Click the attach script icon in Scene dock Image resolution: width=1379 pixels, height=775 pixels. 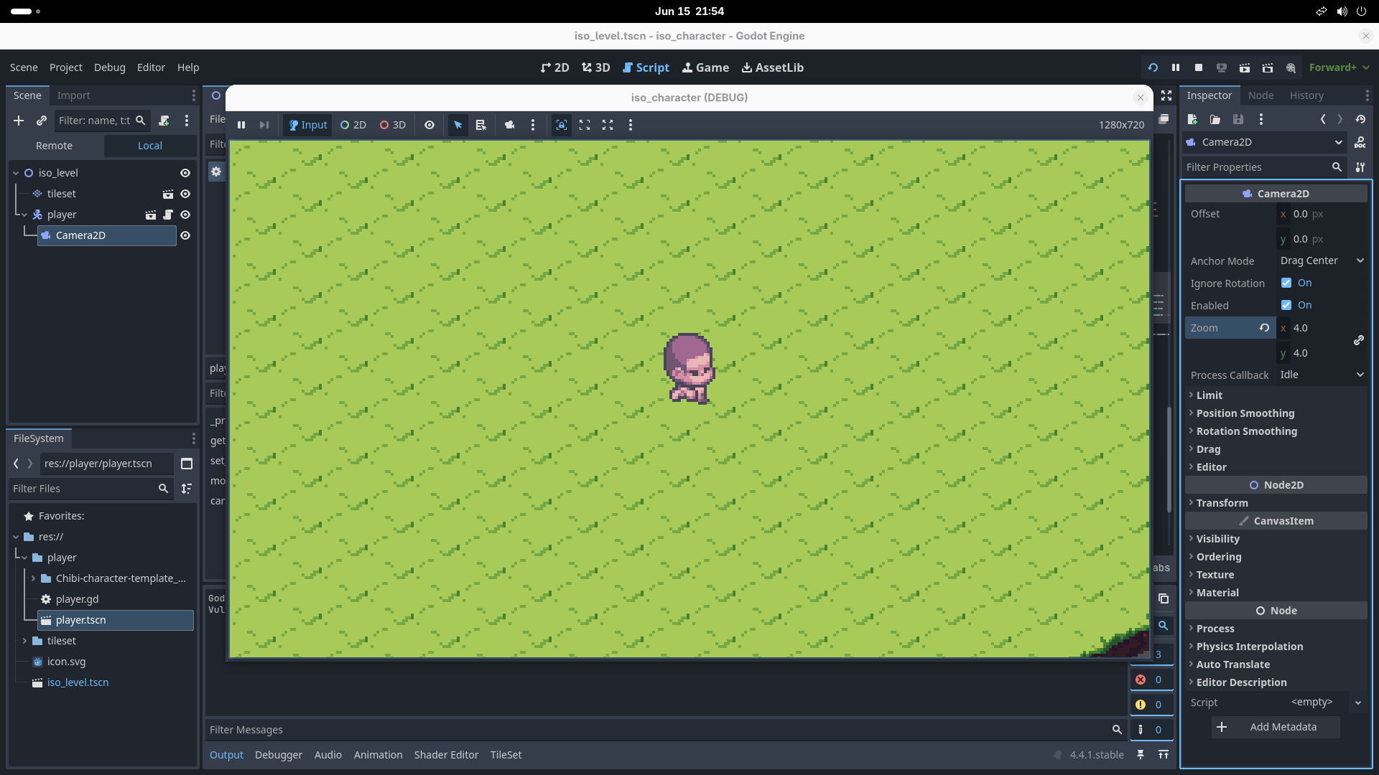[164, 121]
